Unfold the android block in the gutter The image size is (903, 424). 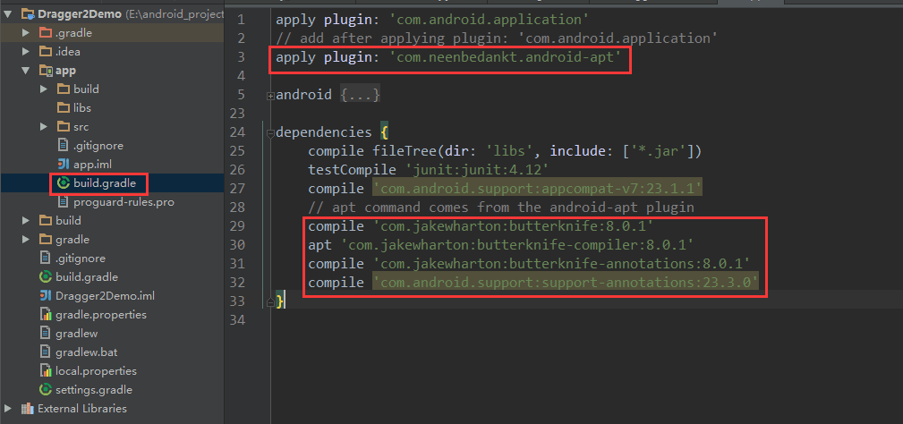pos(269,95)
